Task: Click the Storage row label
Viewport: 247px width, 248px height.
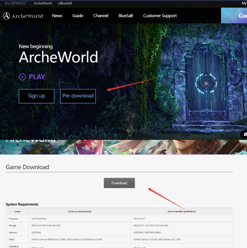Action: pos(13,225)
